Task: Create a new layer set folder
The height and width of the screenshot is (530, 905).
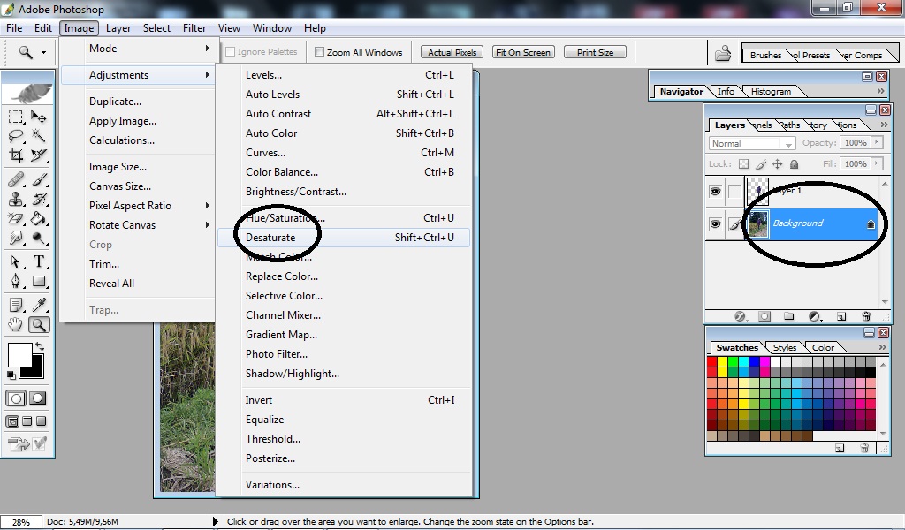Action: (788, 316)
